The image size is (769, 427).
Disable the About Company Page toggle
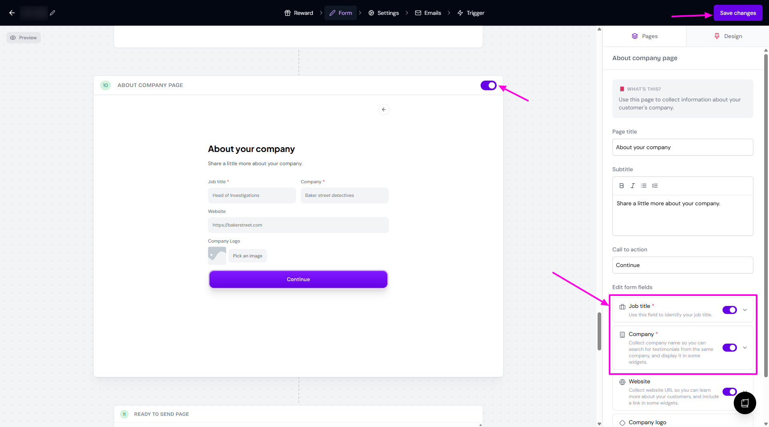pyautogui.click(x=488, y=85)
